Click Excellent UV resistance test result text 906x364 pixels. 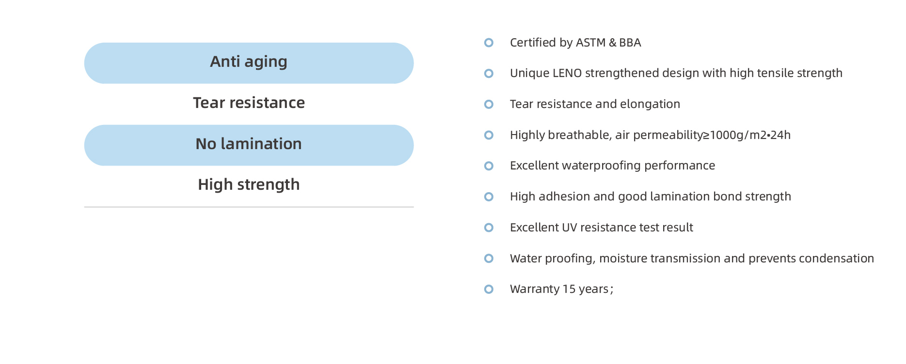tap(601, 227)
